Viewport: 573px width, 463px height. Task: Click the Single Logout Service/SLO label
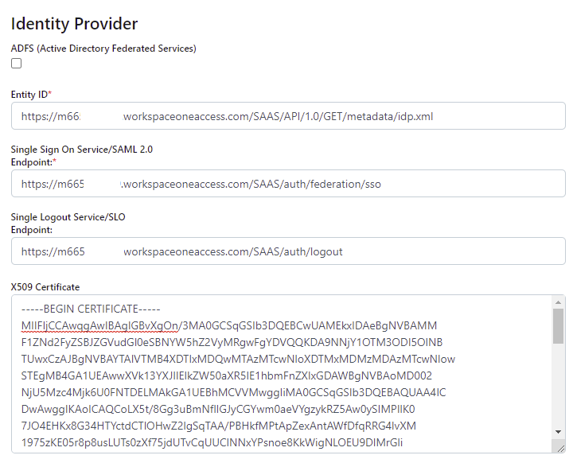(x=68, y=216)
